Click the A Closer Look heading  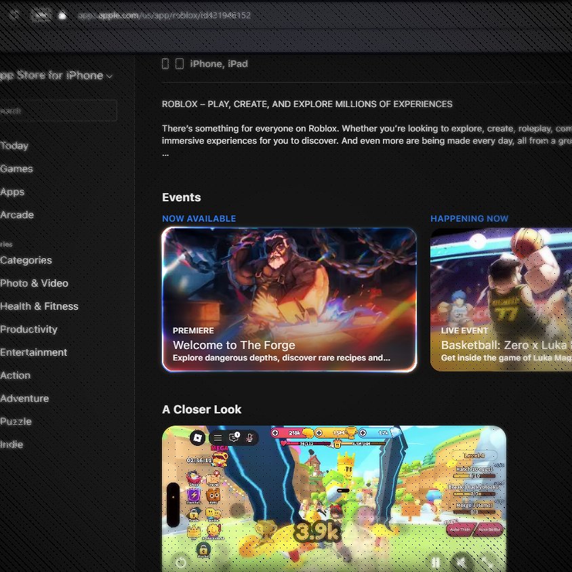(x=202, y=409)
